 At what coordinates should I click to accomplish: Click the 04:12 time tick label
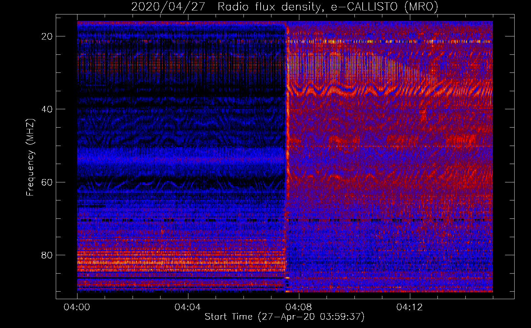coord(410,307)
